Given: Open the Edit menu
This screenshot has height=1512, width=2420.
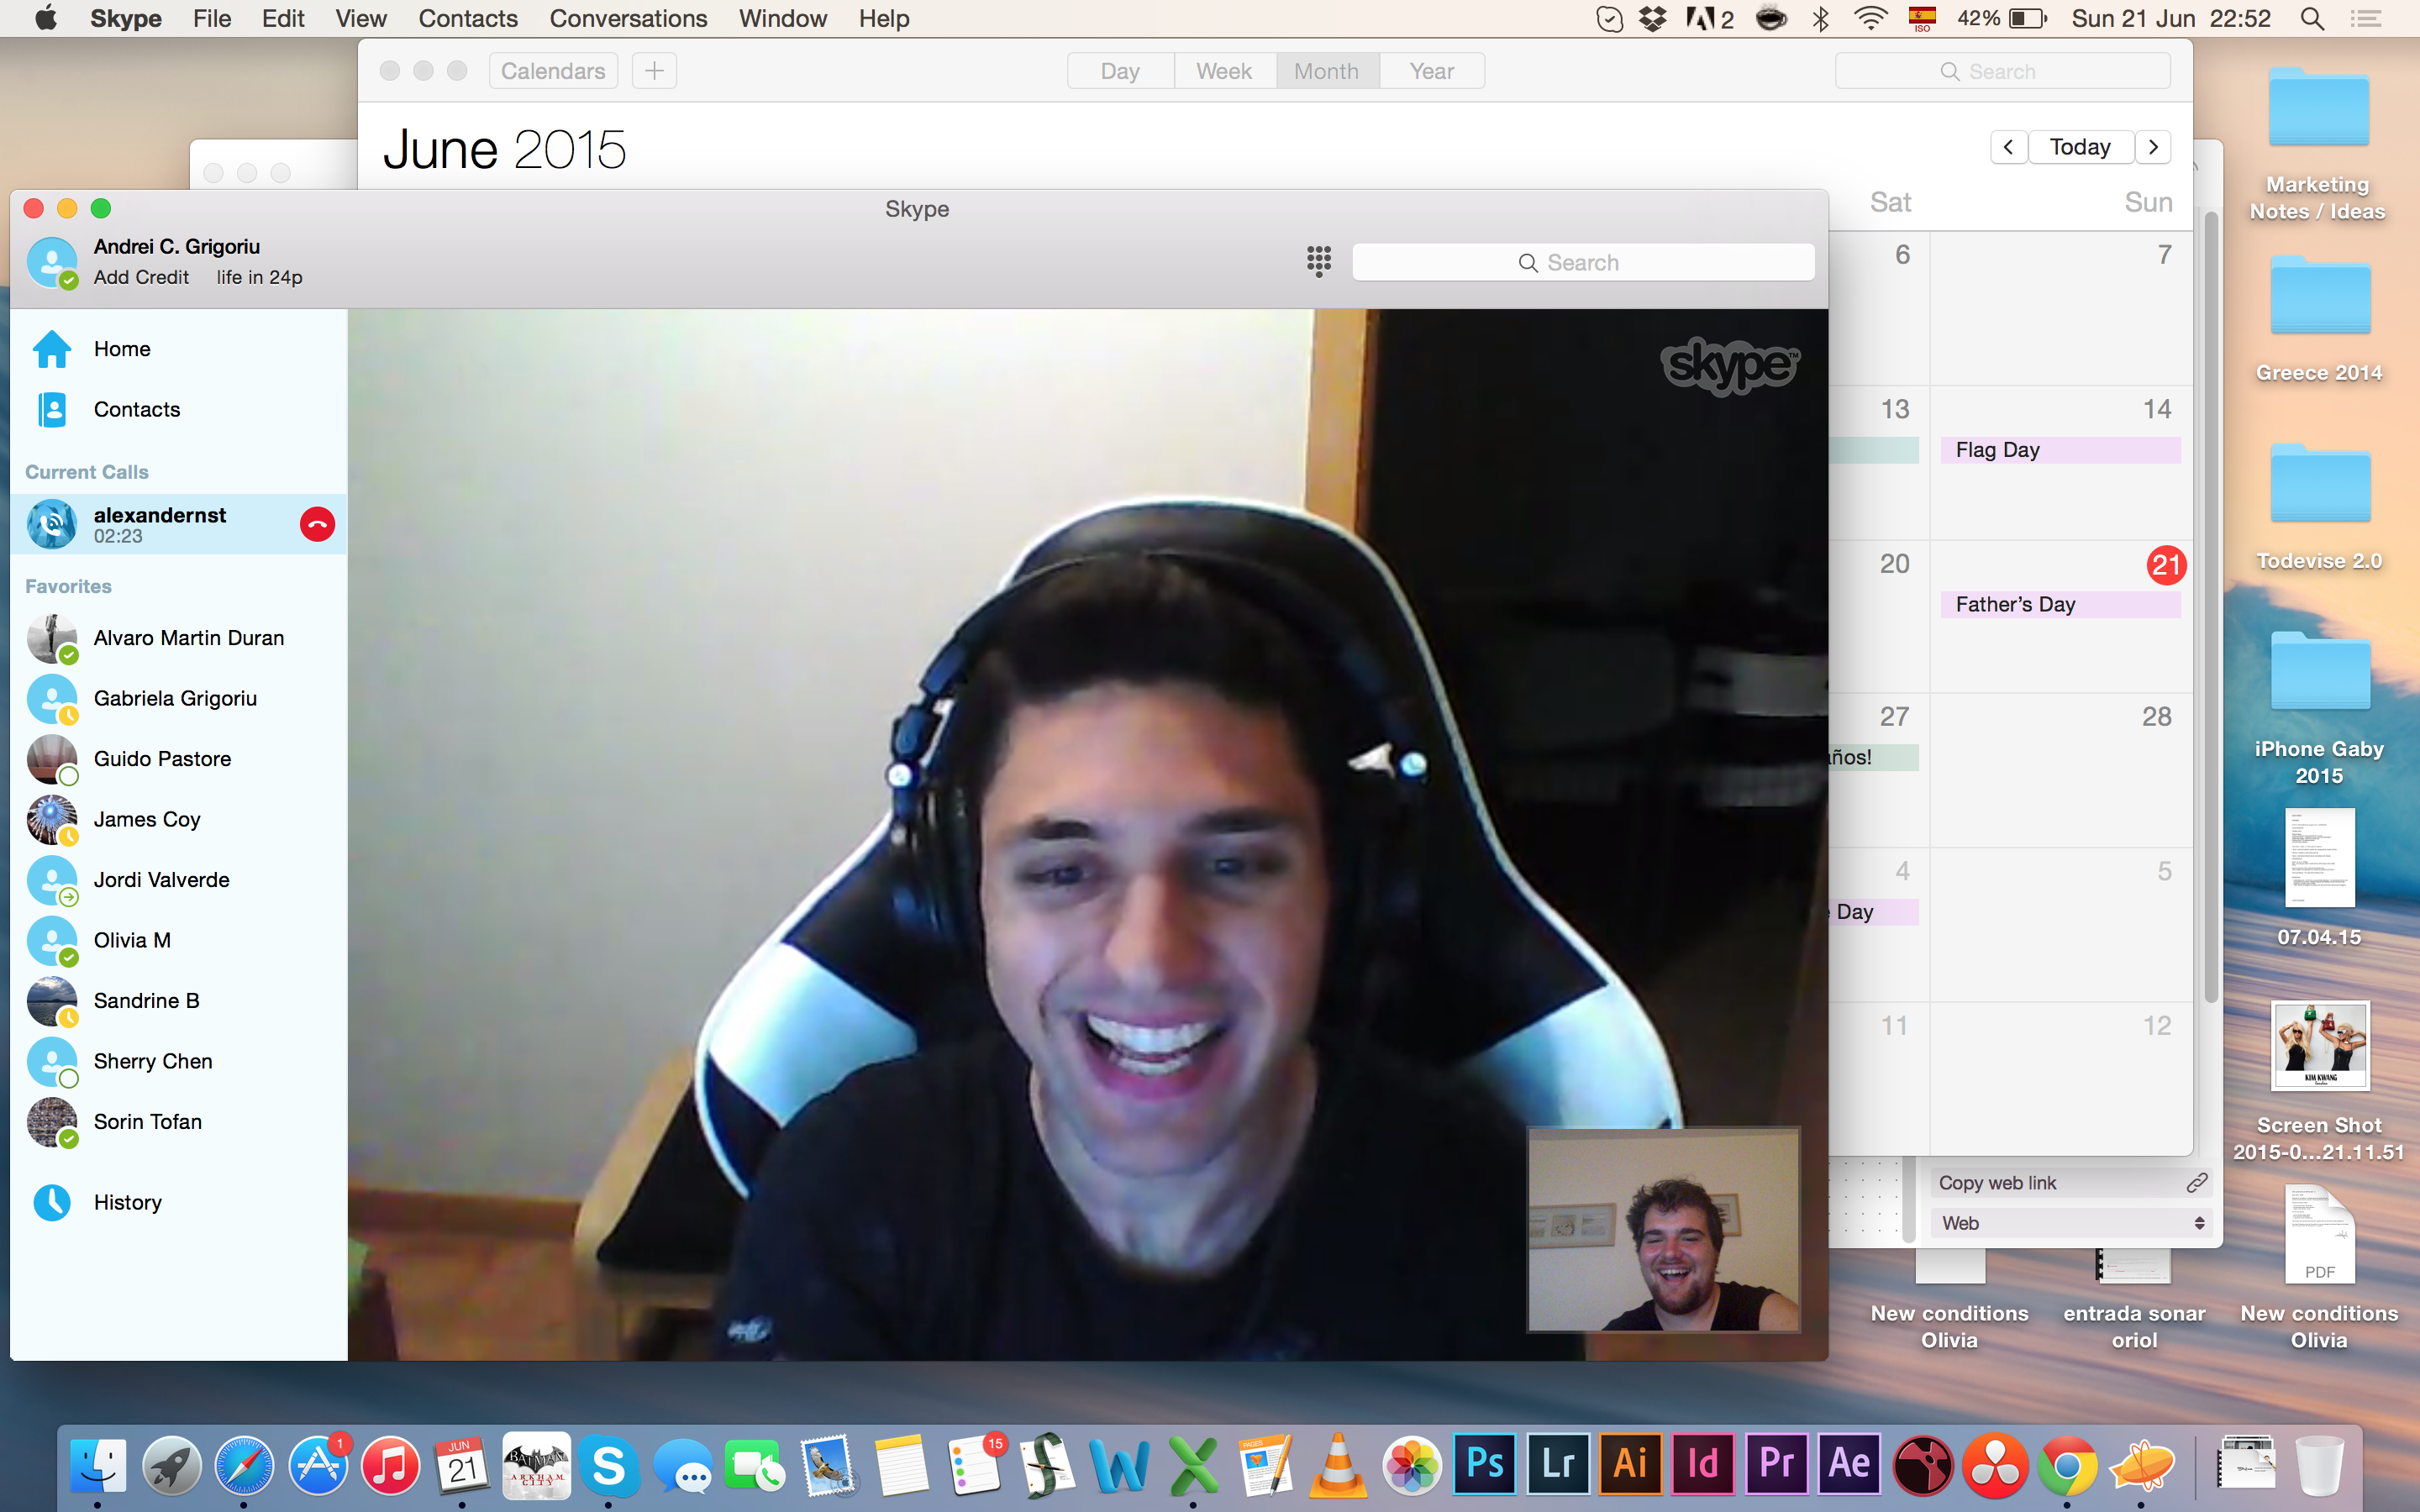Looking at the screenshot, I should 283,18.
